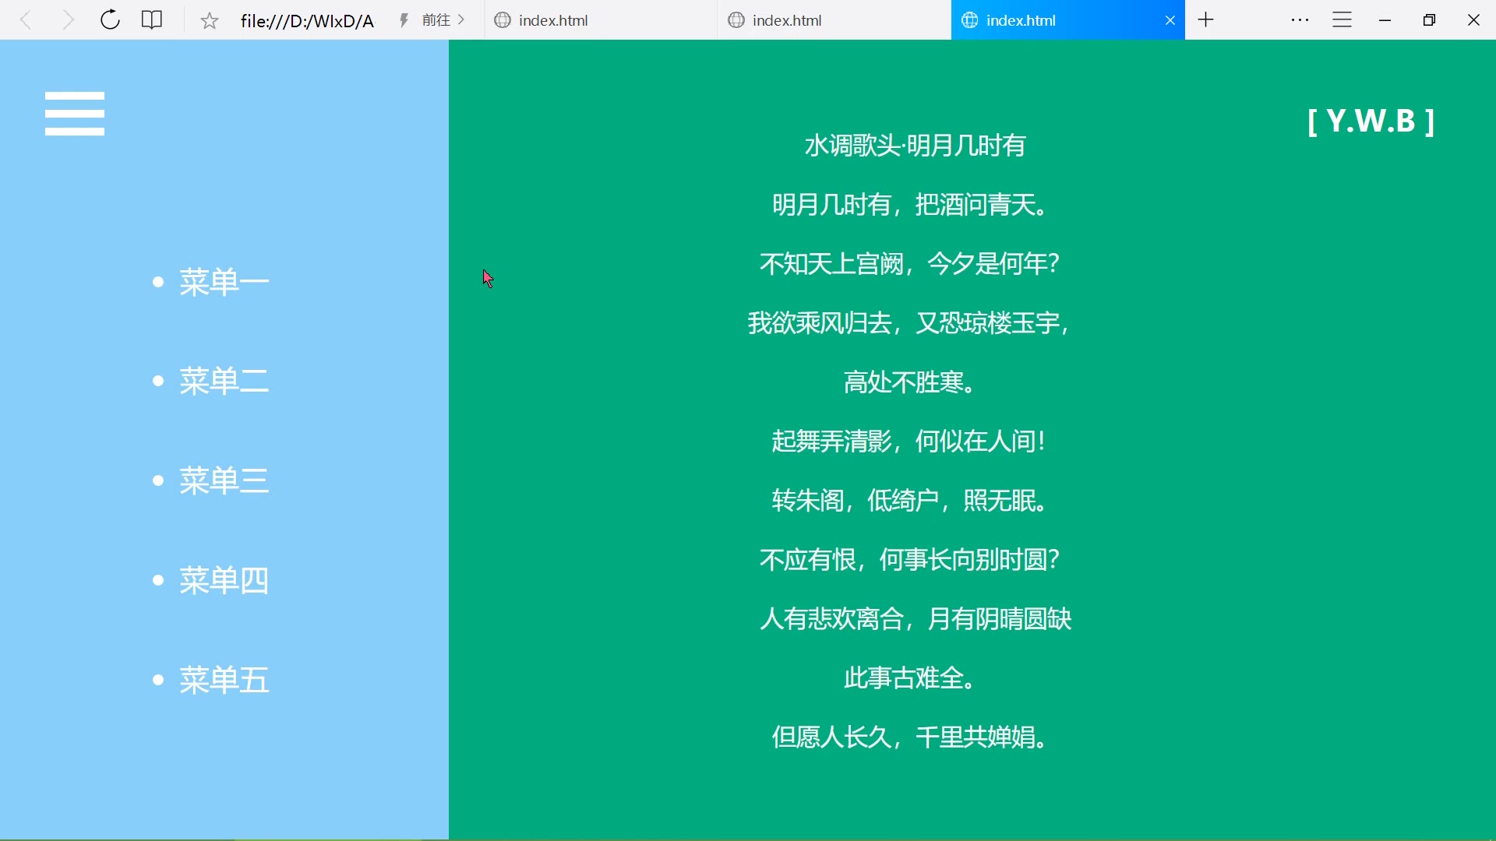Click the line 但愿人长久，千里共婵娟。
Viewport: 1496px width, 841px height.
coord(910,737)
